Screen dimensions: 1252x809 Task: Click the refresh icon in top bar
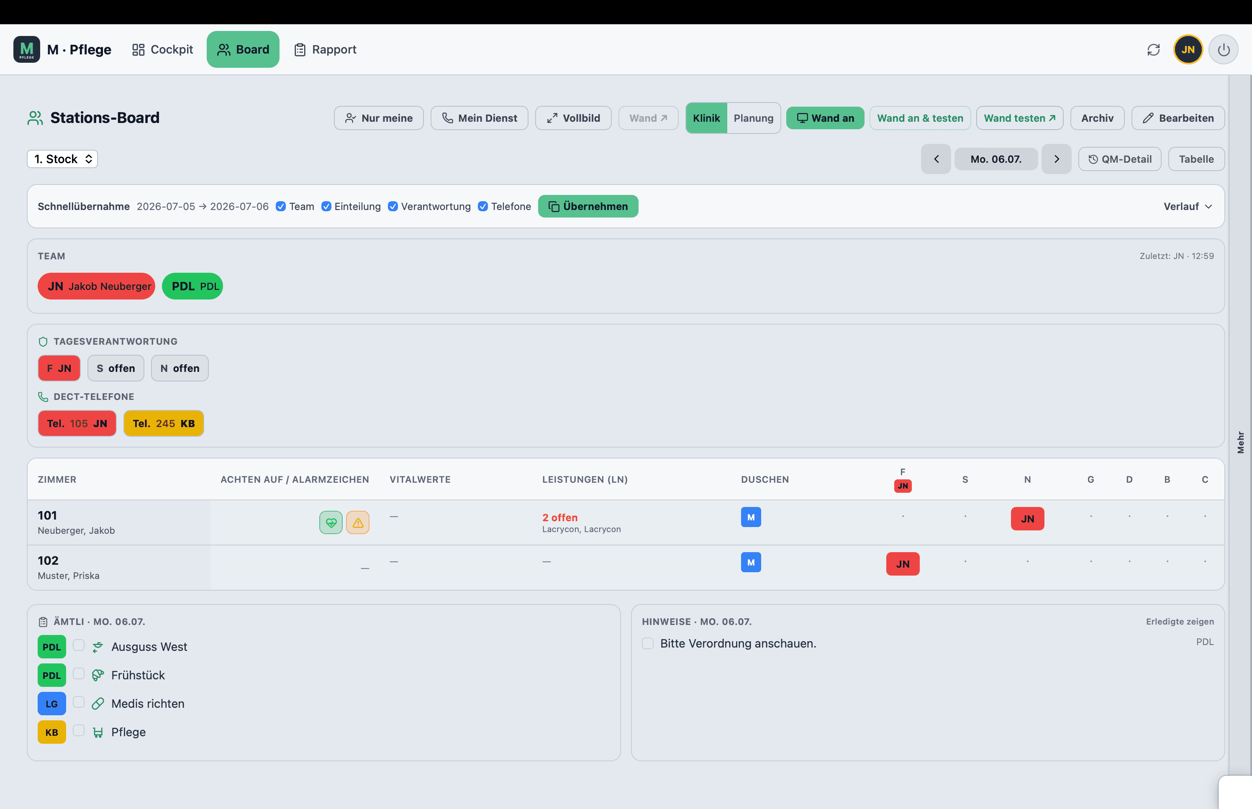(x=1153, y=49)
